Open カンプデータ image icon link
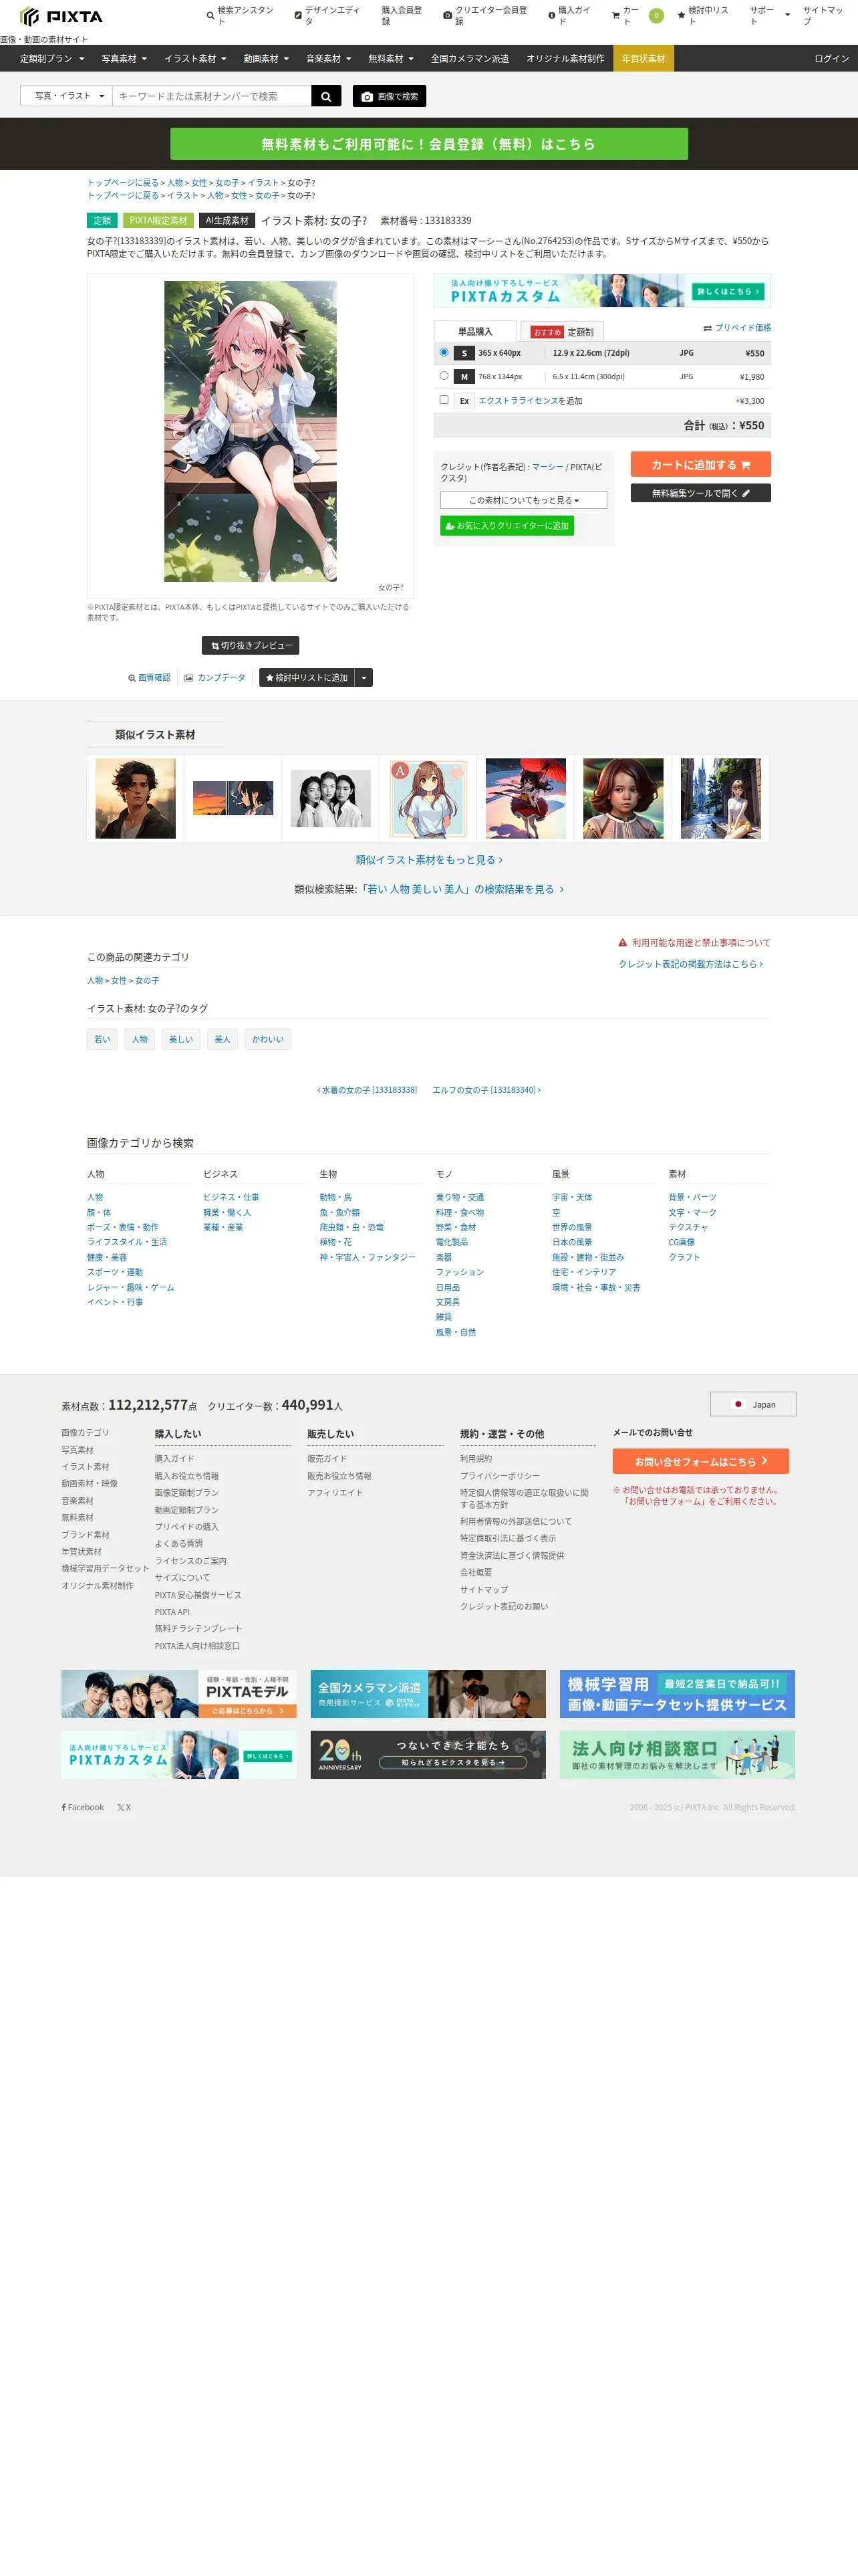858x2576 pixels. pos(214,678)
